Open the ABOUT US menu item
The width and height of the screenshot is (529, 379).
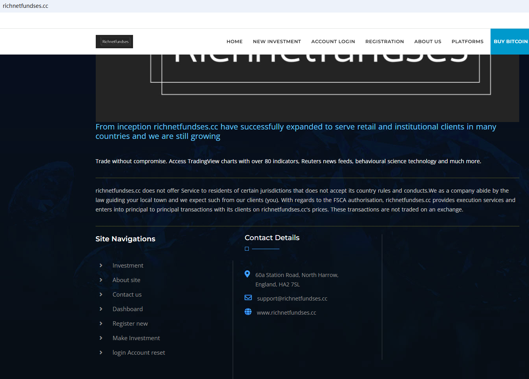[427, 42]
